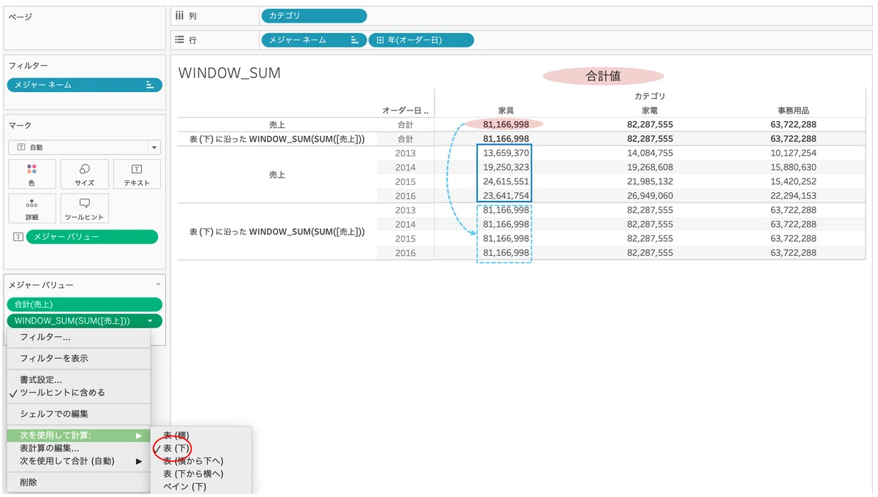
Task: Select cell value 23,641,754
Action: [506, 196]
